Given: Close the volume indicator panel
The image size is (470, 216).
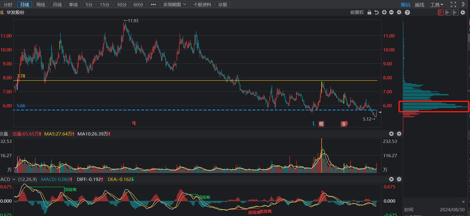Looking at the screenshot, I should click(391, 134).
